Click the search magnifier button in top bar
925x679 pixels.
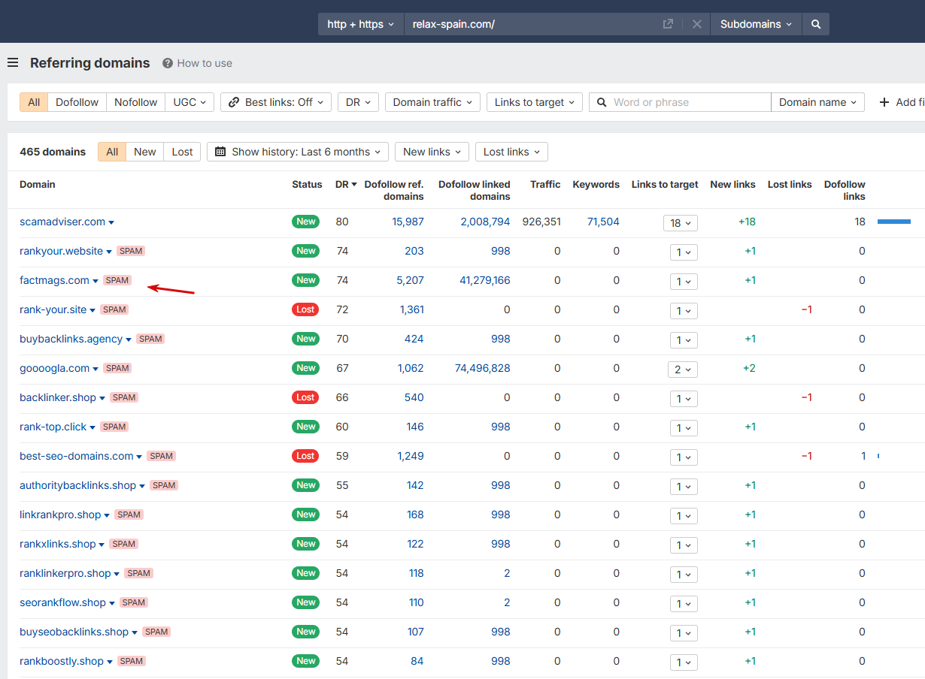point(816,24)
